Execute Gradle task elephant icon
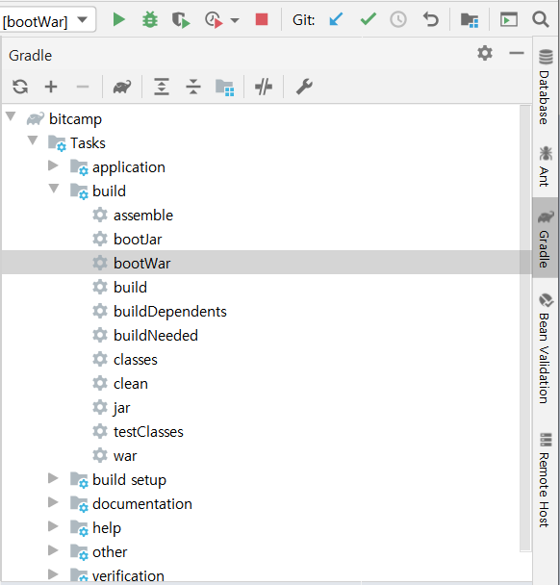 click(122, 87)
